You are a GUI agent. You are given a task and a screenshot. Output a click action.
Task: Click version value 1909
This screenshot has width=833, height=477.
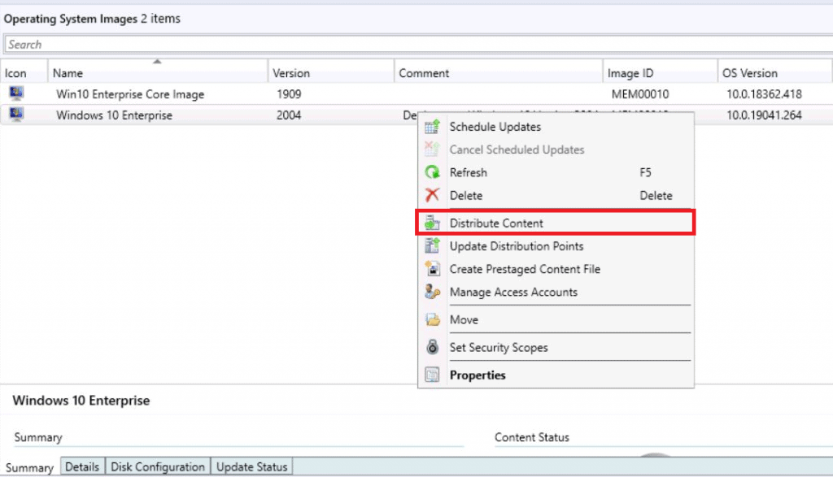pos(289,94)
